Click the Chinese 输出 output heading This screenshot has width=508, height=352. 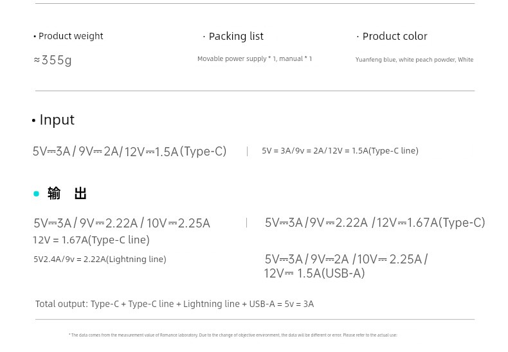(67, 193)
